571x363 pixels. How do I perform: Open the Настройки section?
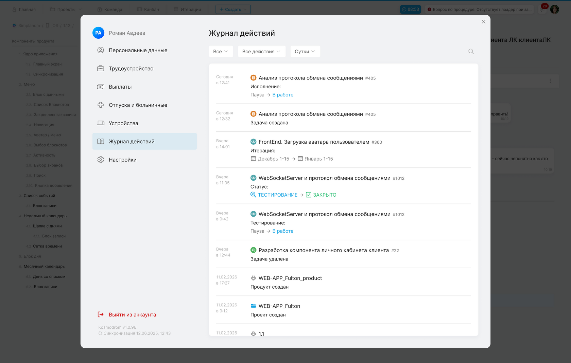[122, 160]
